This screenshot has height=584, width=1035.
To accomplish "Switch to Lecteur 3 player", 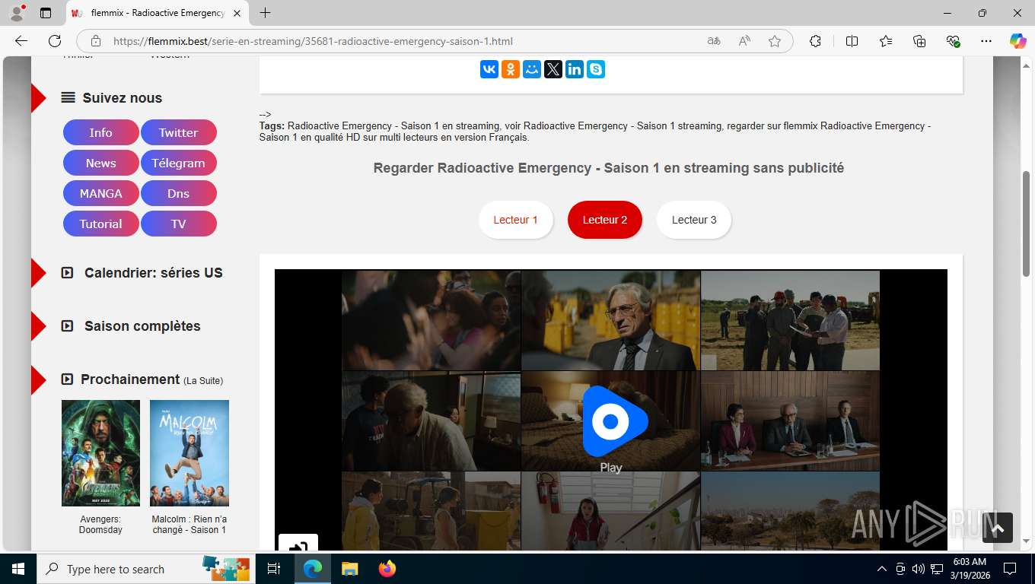I will [694, 220].
